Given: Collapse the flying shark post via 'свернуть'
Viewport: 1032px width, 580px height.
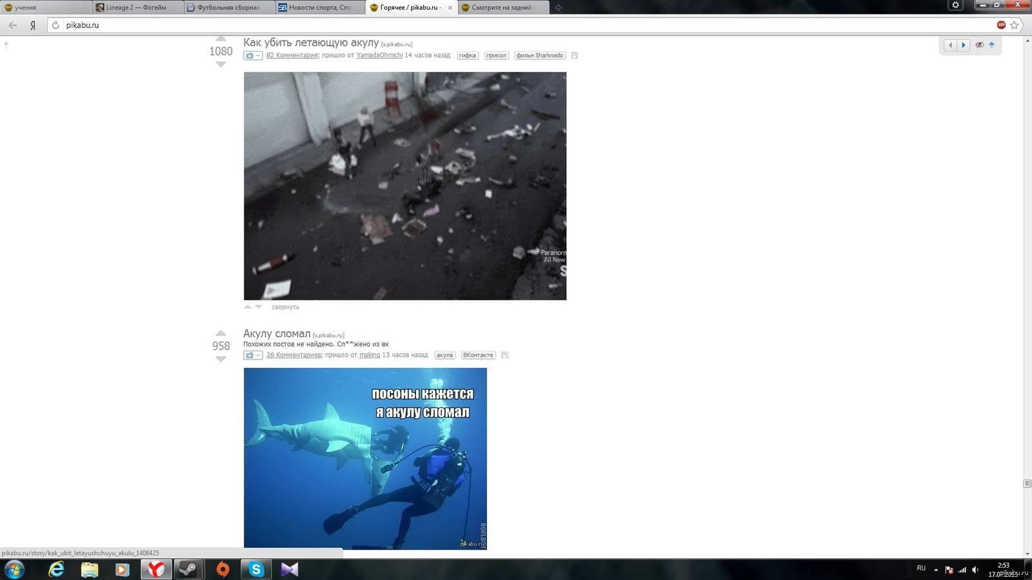Looking at the screenshot, I should click(285, 307).
